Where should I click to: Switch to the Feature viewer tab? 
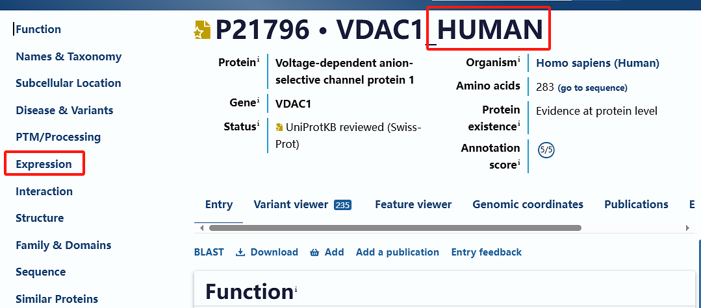[413, 204]
